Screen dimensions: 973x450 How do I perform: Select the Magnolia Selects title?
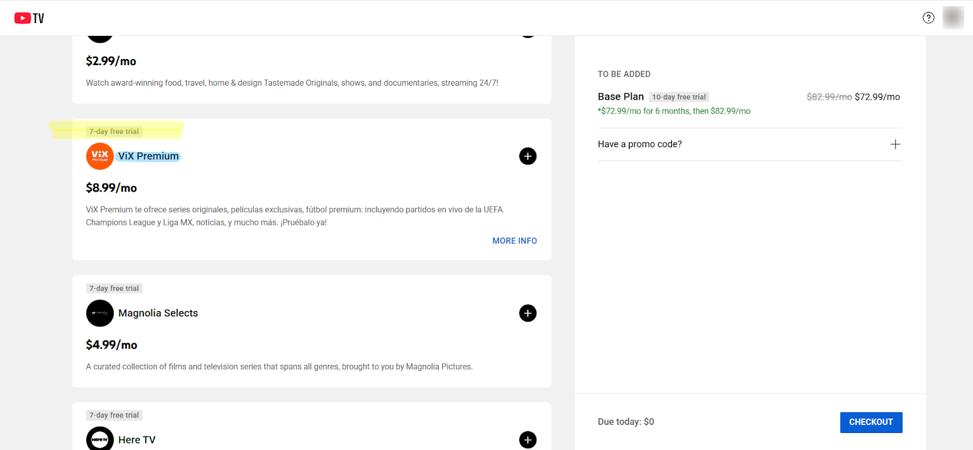[x=158, y=313]
